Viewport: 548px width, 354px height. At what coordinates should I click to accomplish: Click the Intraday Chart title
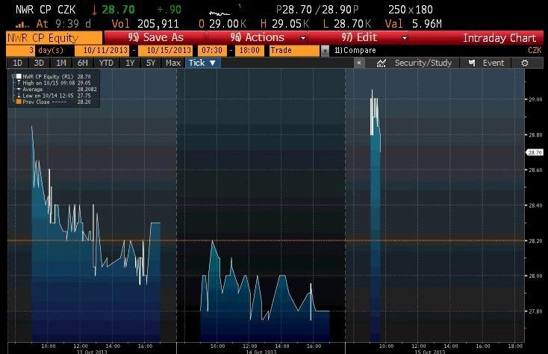pyautogui.click(x=499, y=38)
